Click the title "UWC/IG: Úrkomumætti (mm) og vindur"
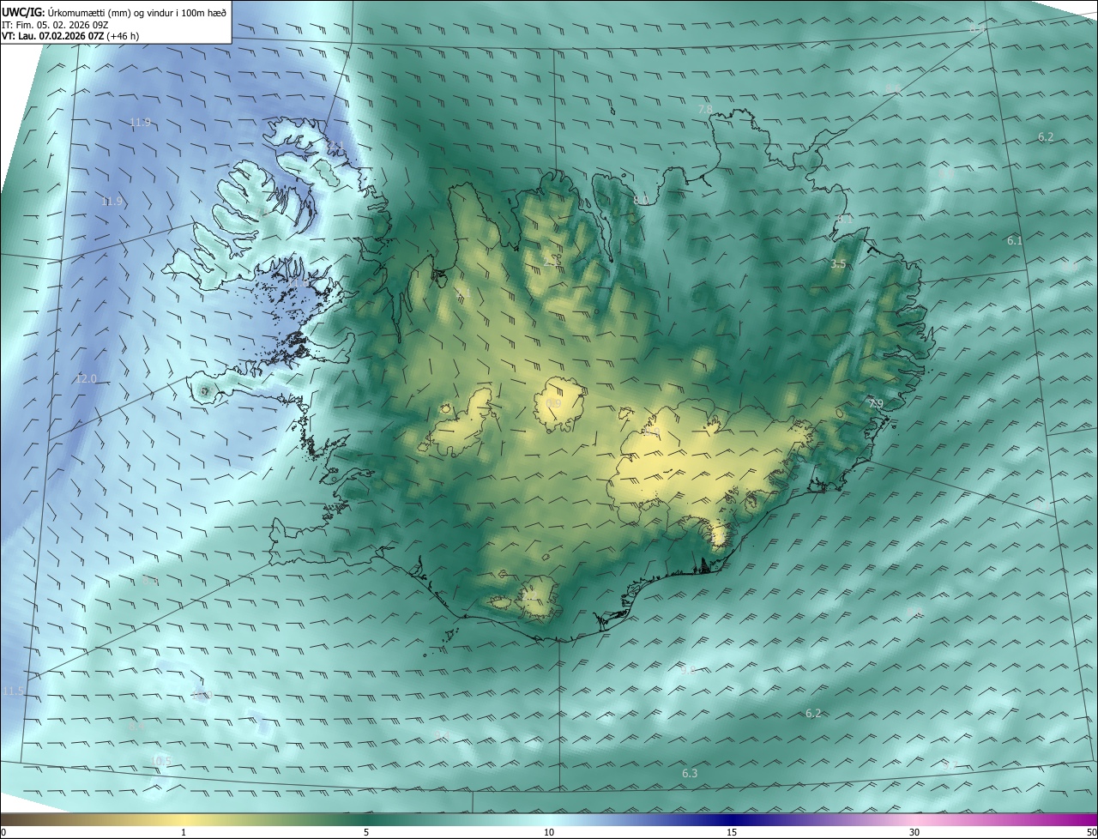 pos(114,12)
